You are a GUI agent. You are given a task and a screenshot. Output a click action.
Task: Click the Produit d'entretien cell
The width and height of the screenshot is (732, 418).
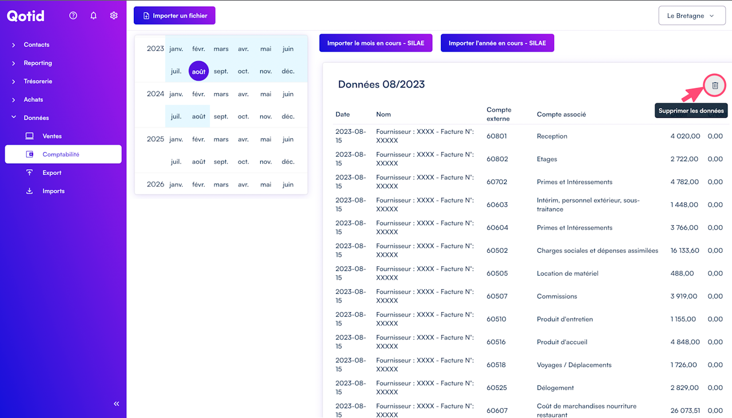(x=564, y=319)
